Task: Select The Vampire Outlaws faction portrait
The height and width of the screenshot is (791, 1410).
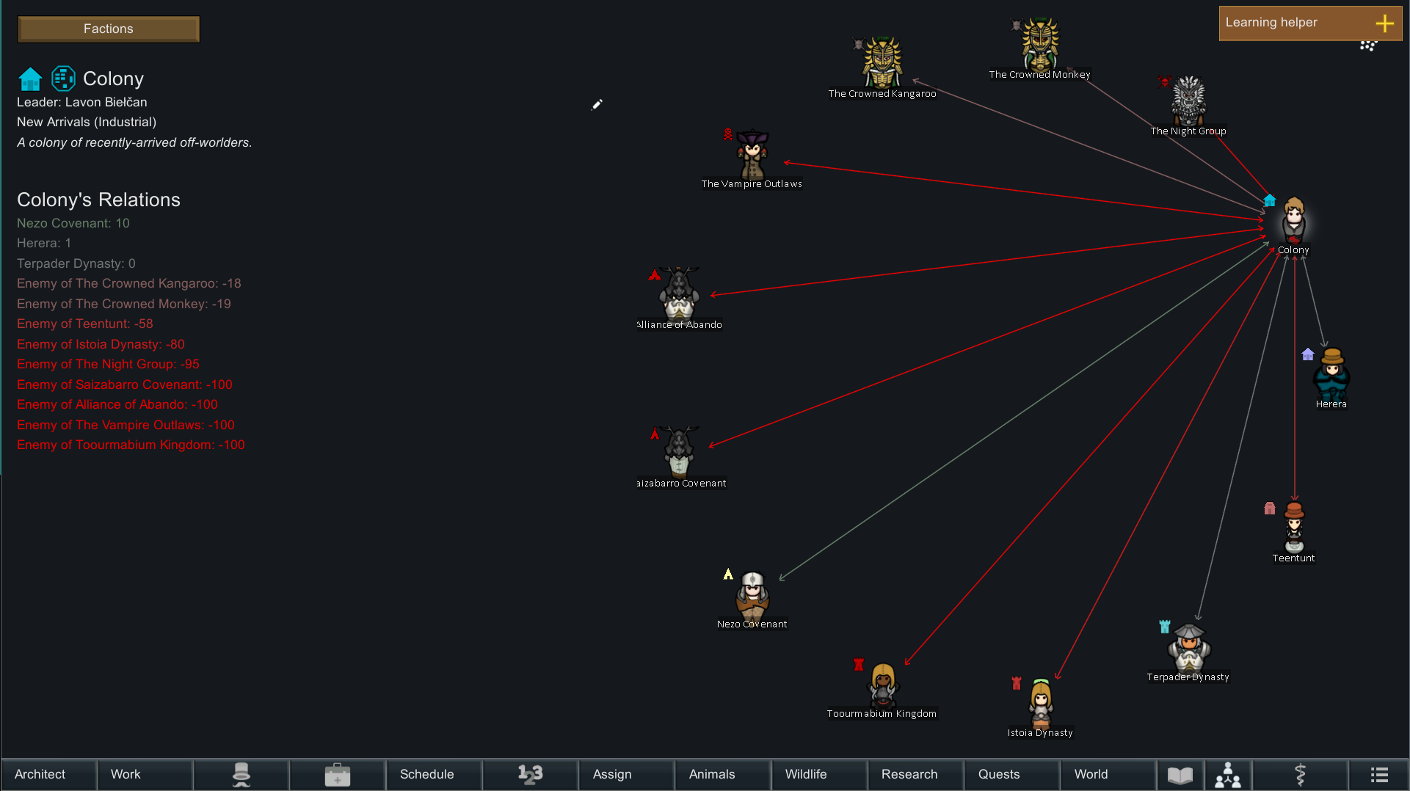Action: (x=752, y=154)
